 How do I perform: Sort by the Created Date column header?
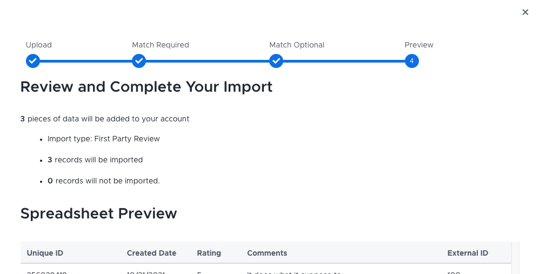(x=151, y=253)
